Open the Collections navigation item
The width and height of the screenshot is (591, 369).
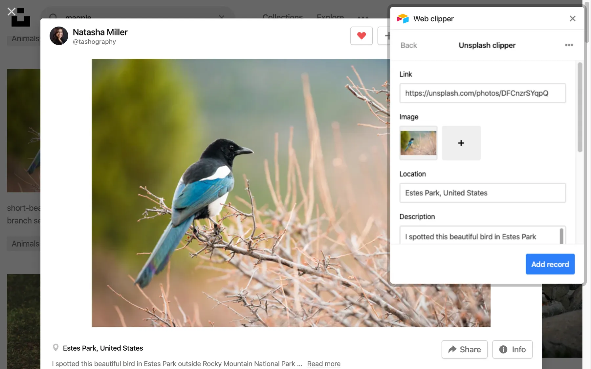point(282,16)
